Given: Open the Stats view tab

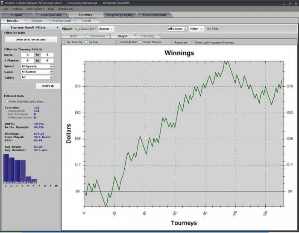Looking at the screenshot, I should coord(73,36).
